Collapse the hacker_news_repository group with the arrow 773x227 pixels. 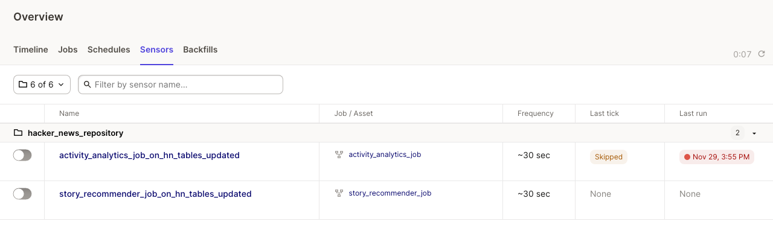(754, 133)
